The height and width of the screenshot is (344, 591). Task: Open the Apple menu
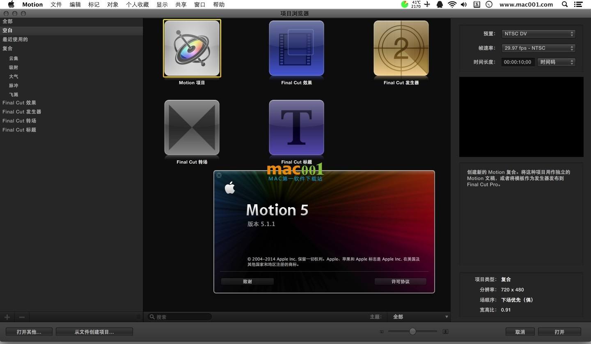tap(11, 5)
